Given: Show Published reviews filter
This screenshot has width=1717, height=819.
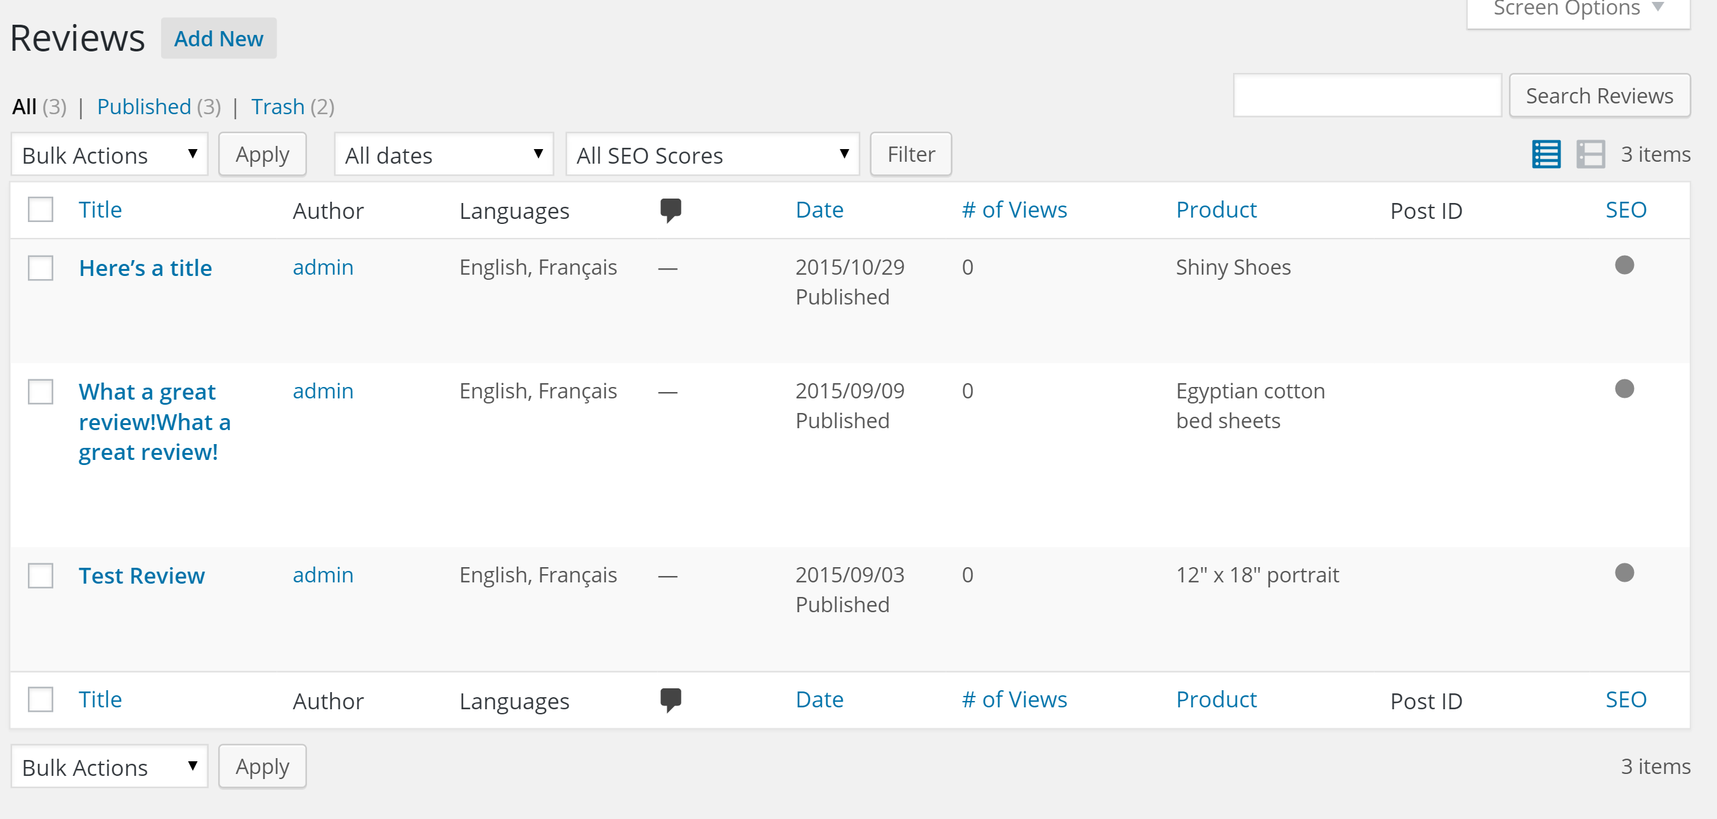Looking at the screenshot, I should (x=144, y=107).
